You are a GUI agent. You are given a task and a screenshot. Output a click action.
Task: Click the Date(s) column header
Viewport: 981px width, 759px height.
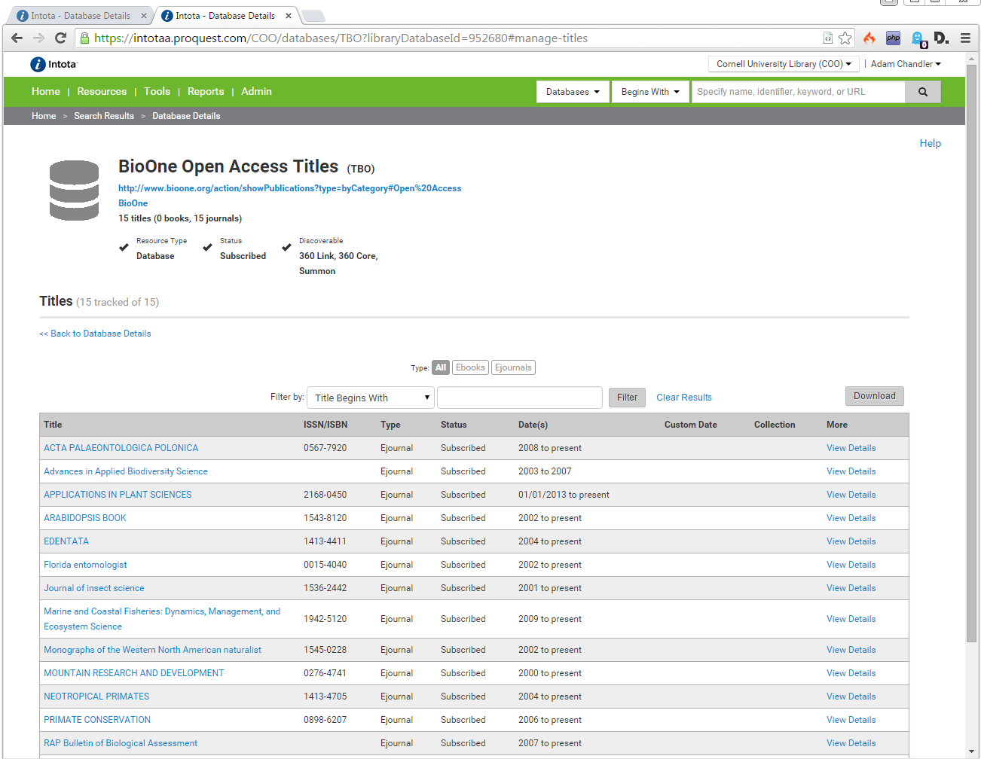point(533,425)
